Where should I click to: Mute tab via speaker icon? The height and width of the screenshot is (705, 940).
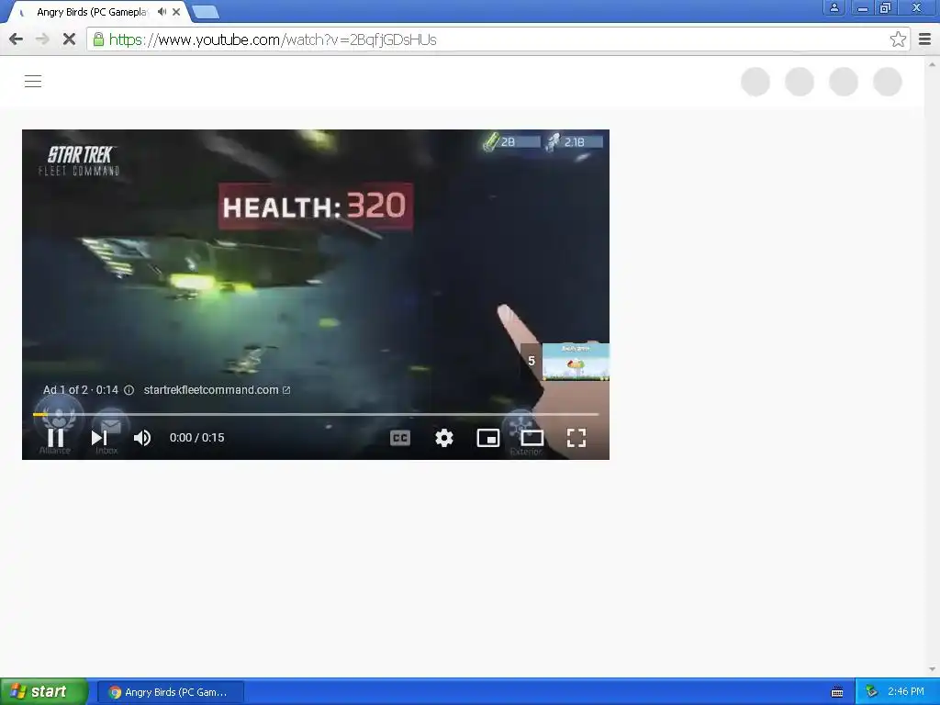coord(162,12)
